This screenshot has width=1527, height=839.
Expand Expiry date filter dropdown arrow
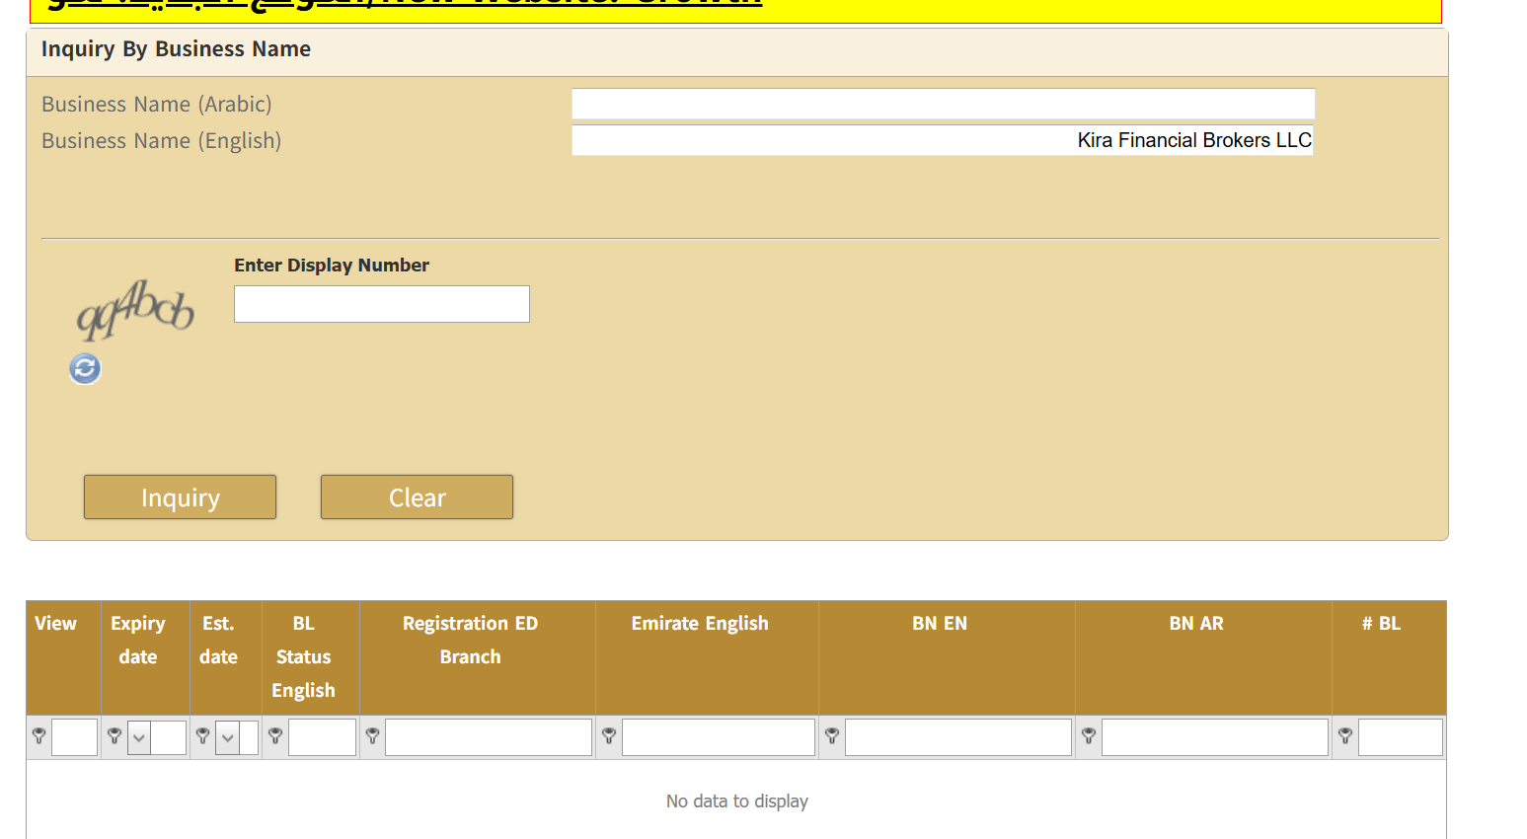coord(139,737)
